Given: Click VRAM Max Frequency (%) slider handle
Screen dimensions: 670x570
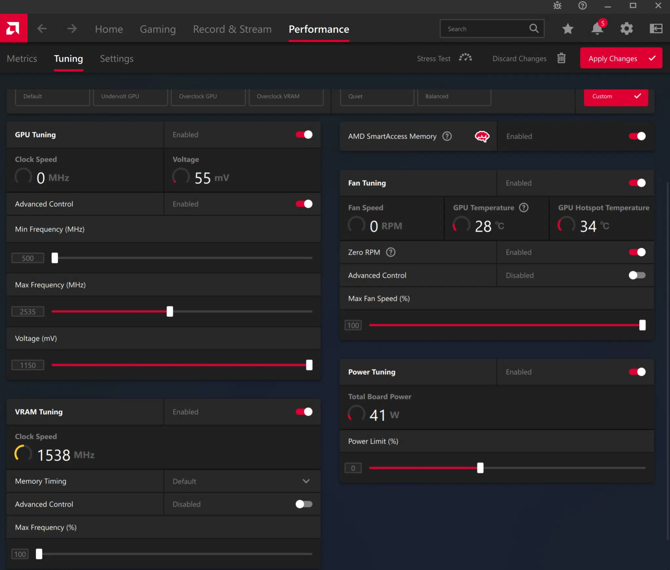Looking at the screenshot, I should [39, 554].
